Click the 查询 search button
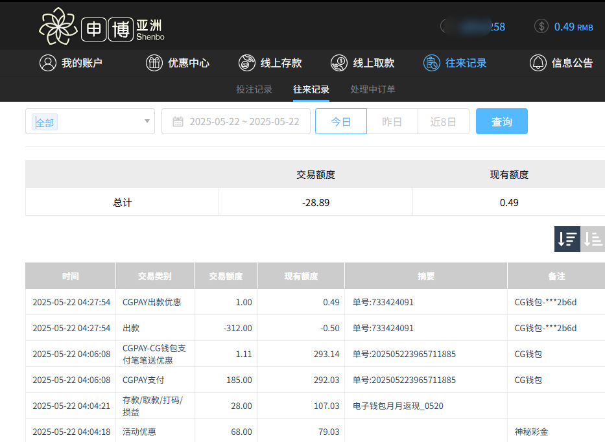The image size is (605, 442). (x=501, y=121)
